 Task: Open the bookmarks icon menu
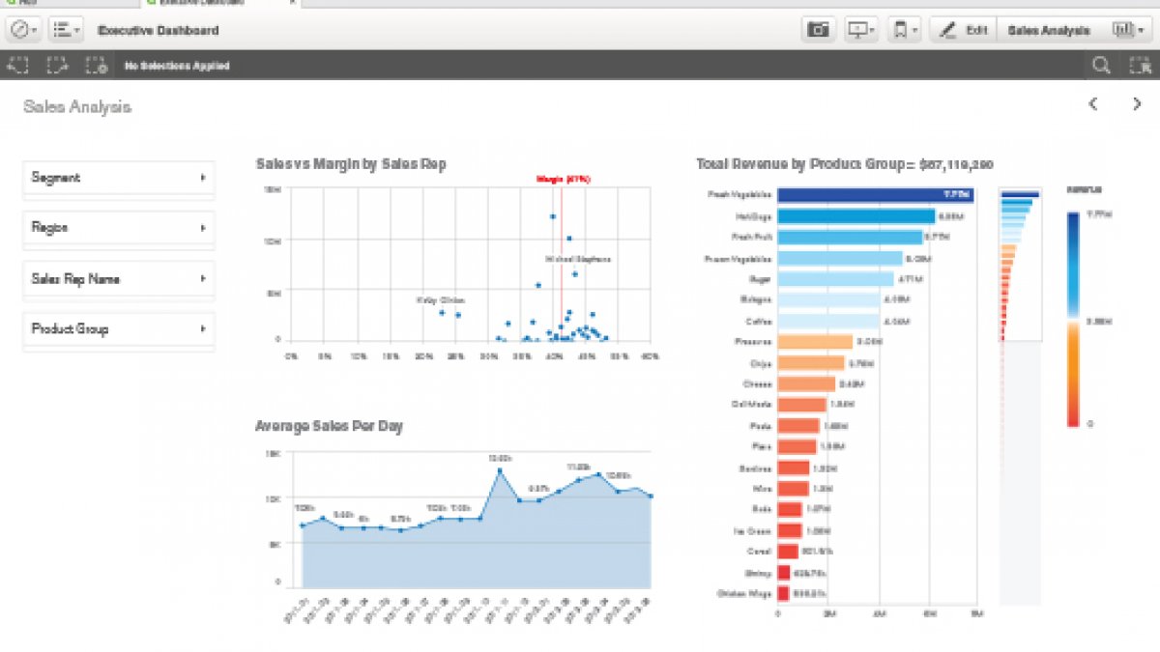(x=905, y=30)
